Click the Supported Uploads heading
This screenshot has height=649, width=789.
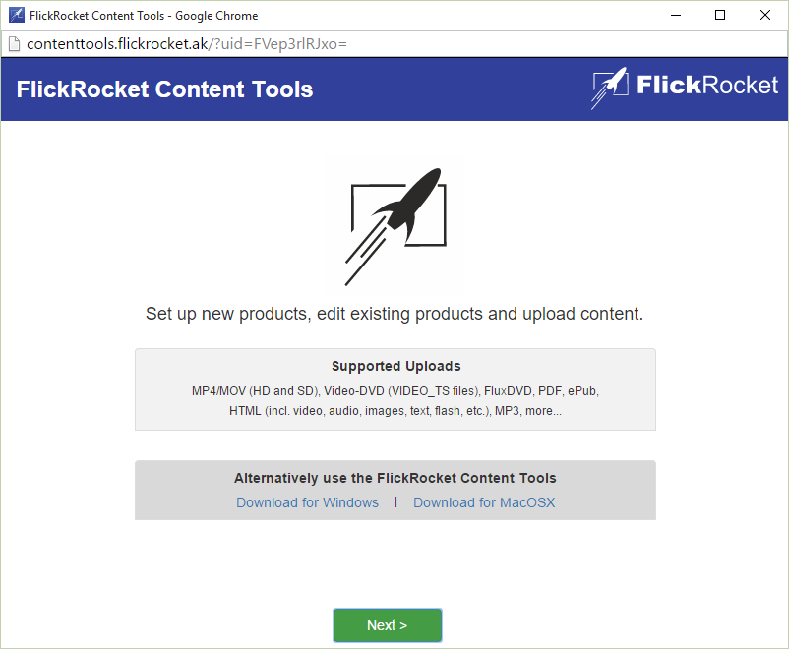click(x=395, y=366)
